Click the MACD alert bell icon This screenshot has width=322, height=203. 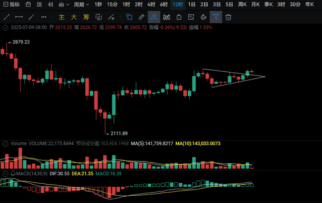click(12, 174)
